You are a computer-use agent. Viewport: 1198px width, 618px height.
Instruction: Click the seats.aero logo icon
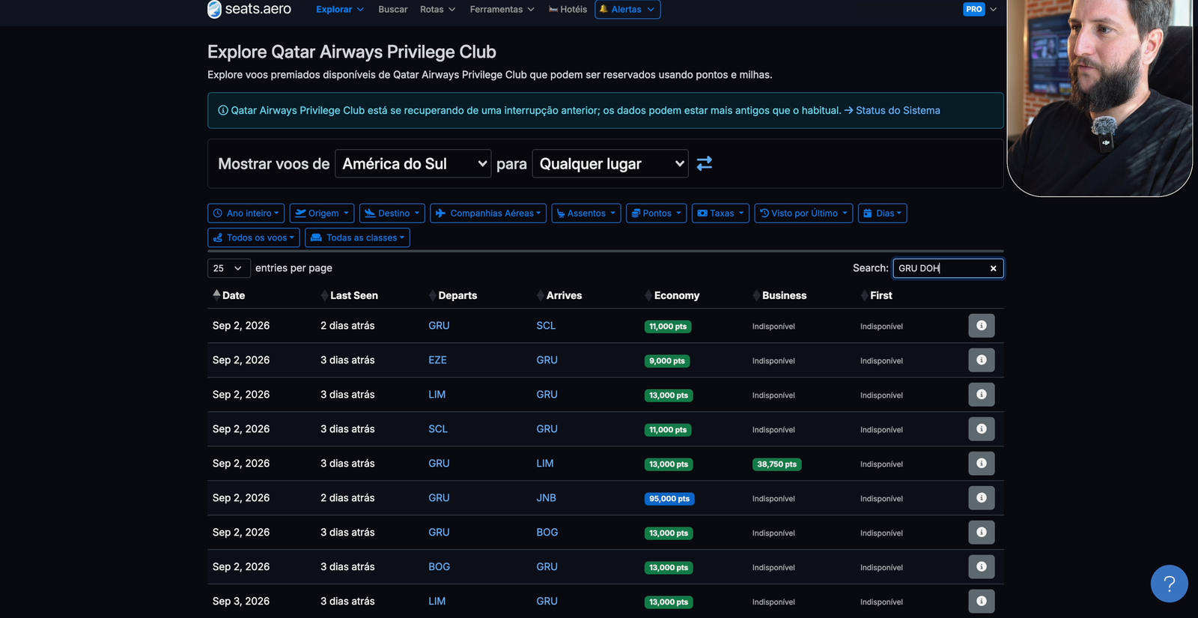(x=214, y=9)
